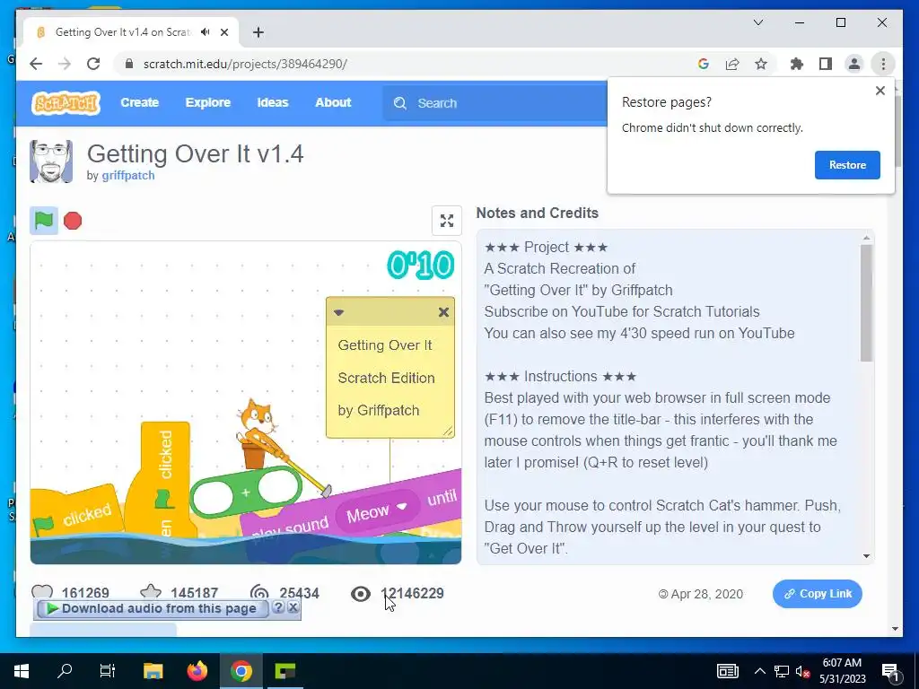This screenshot has height=689, width=919.
Task: Stop the project with red stop sign
Action: [x=73, y=221]
